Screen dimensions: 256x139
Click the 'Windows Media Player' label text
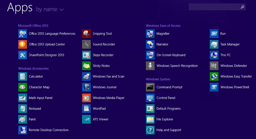[108, 98]
